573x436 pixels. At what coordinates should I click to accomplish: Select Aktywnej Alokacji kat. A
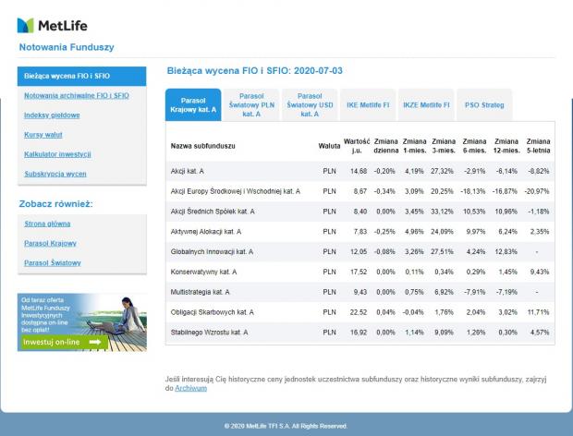coord(206,232)
